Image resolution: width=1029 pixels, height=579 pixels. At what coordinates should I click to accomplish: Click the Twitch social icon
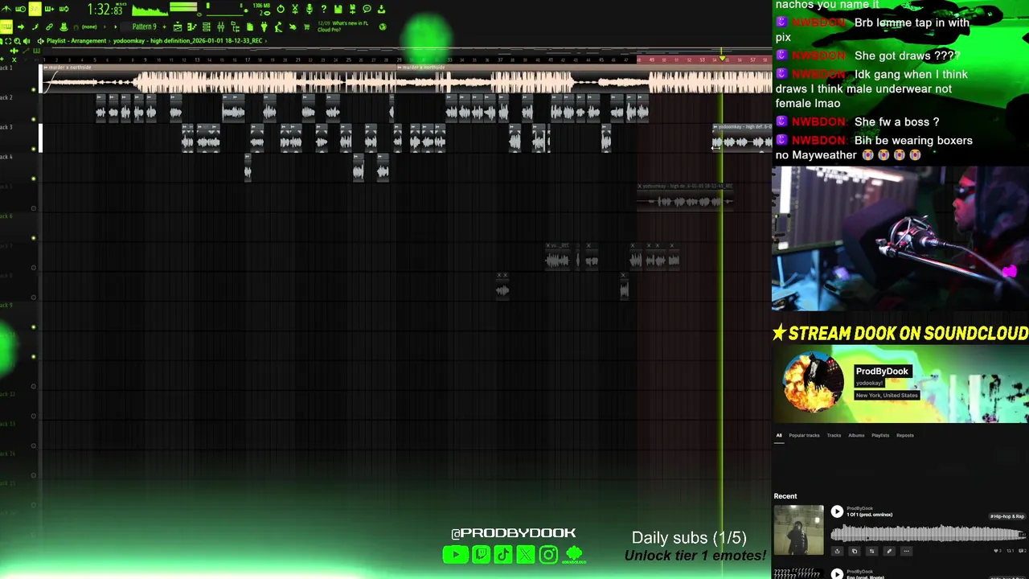[x=481, y=554]
